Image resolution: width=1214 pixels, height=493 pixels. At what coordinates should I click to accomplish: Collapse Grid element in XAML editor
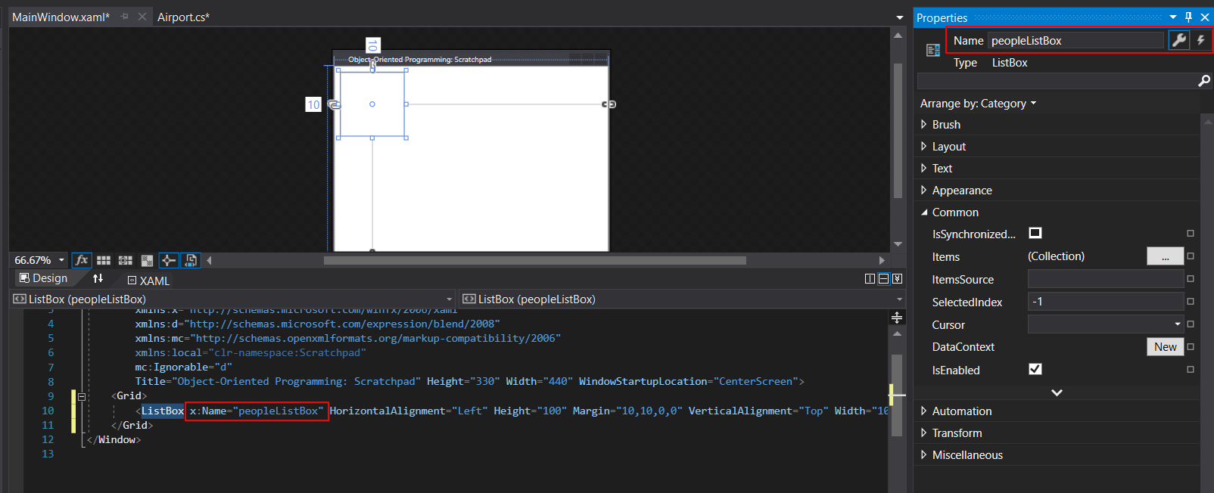(x=82, y=396)
